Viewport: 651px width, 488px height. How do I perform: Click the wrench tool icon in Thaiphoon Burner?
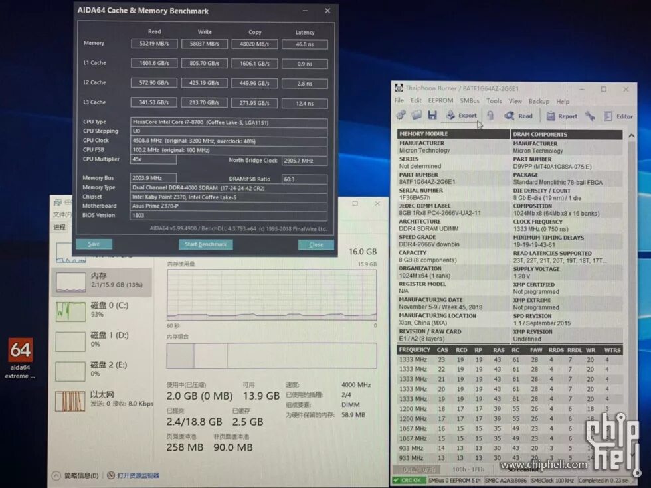point(590,116)
